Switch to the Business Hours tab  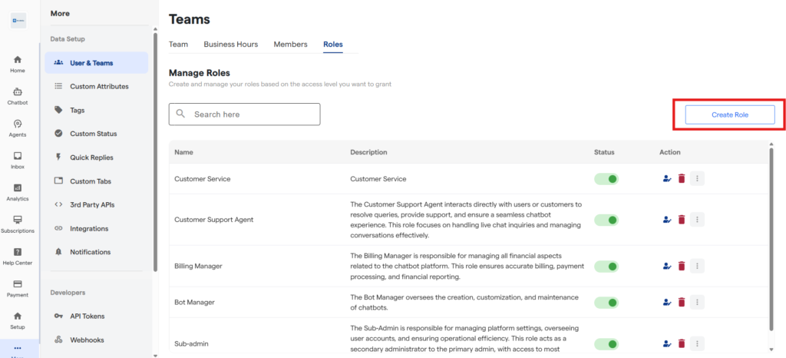[230, 45]
